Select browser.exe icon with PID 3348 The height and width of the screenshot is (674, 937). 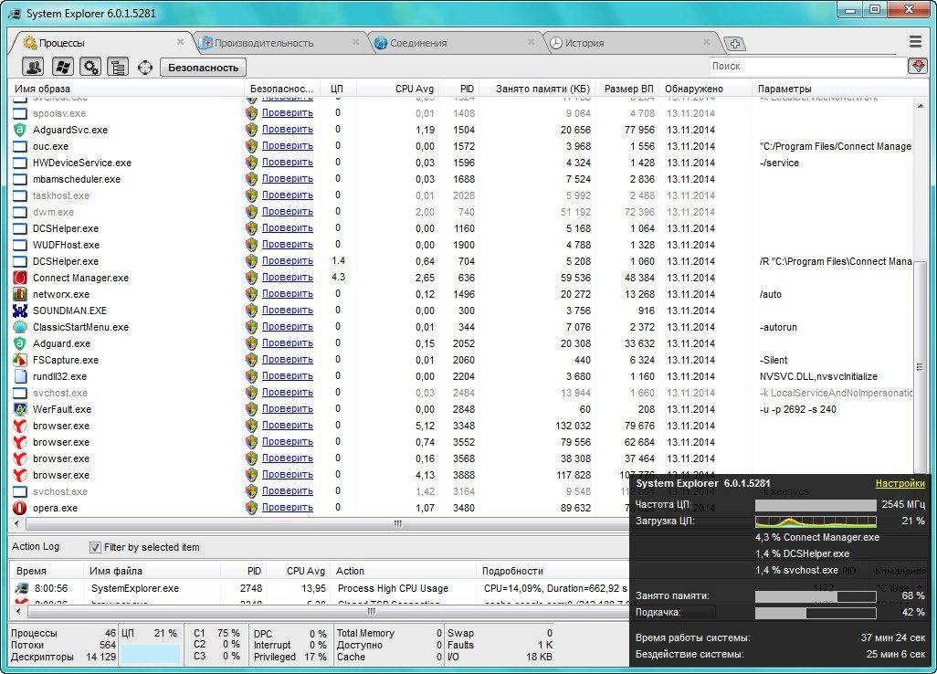coord(20,426)
